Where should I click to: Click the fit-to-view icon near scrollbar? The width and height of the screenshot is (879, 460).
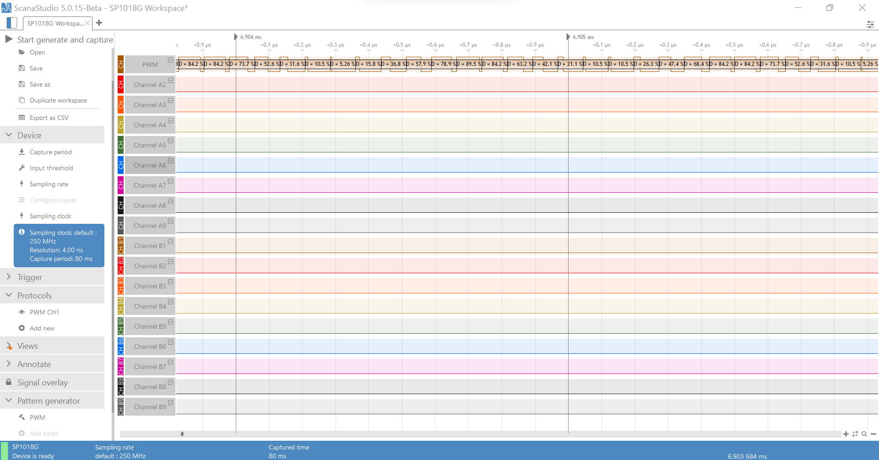point(855,434)
